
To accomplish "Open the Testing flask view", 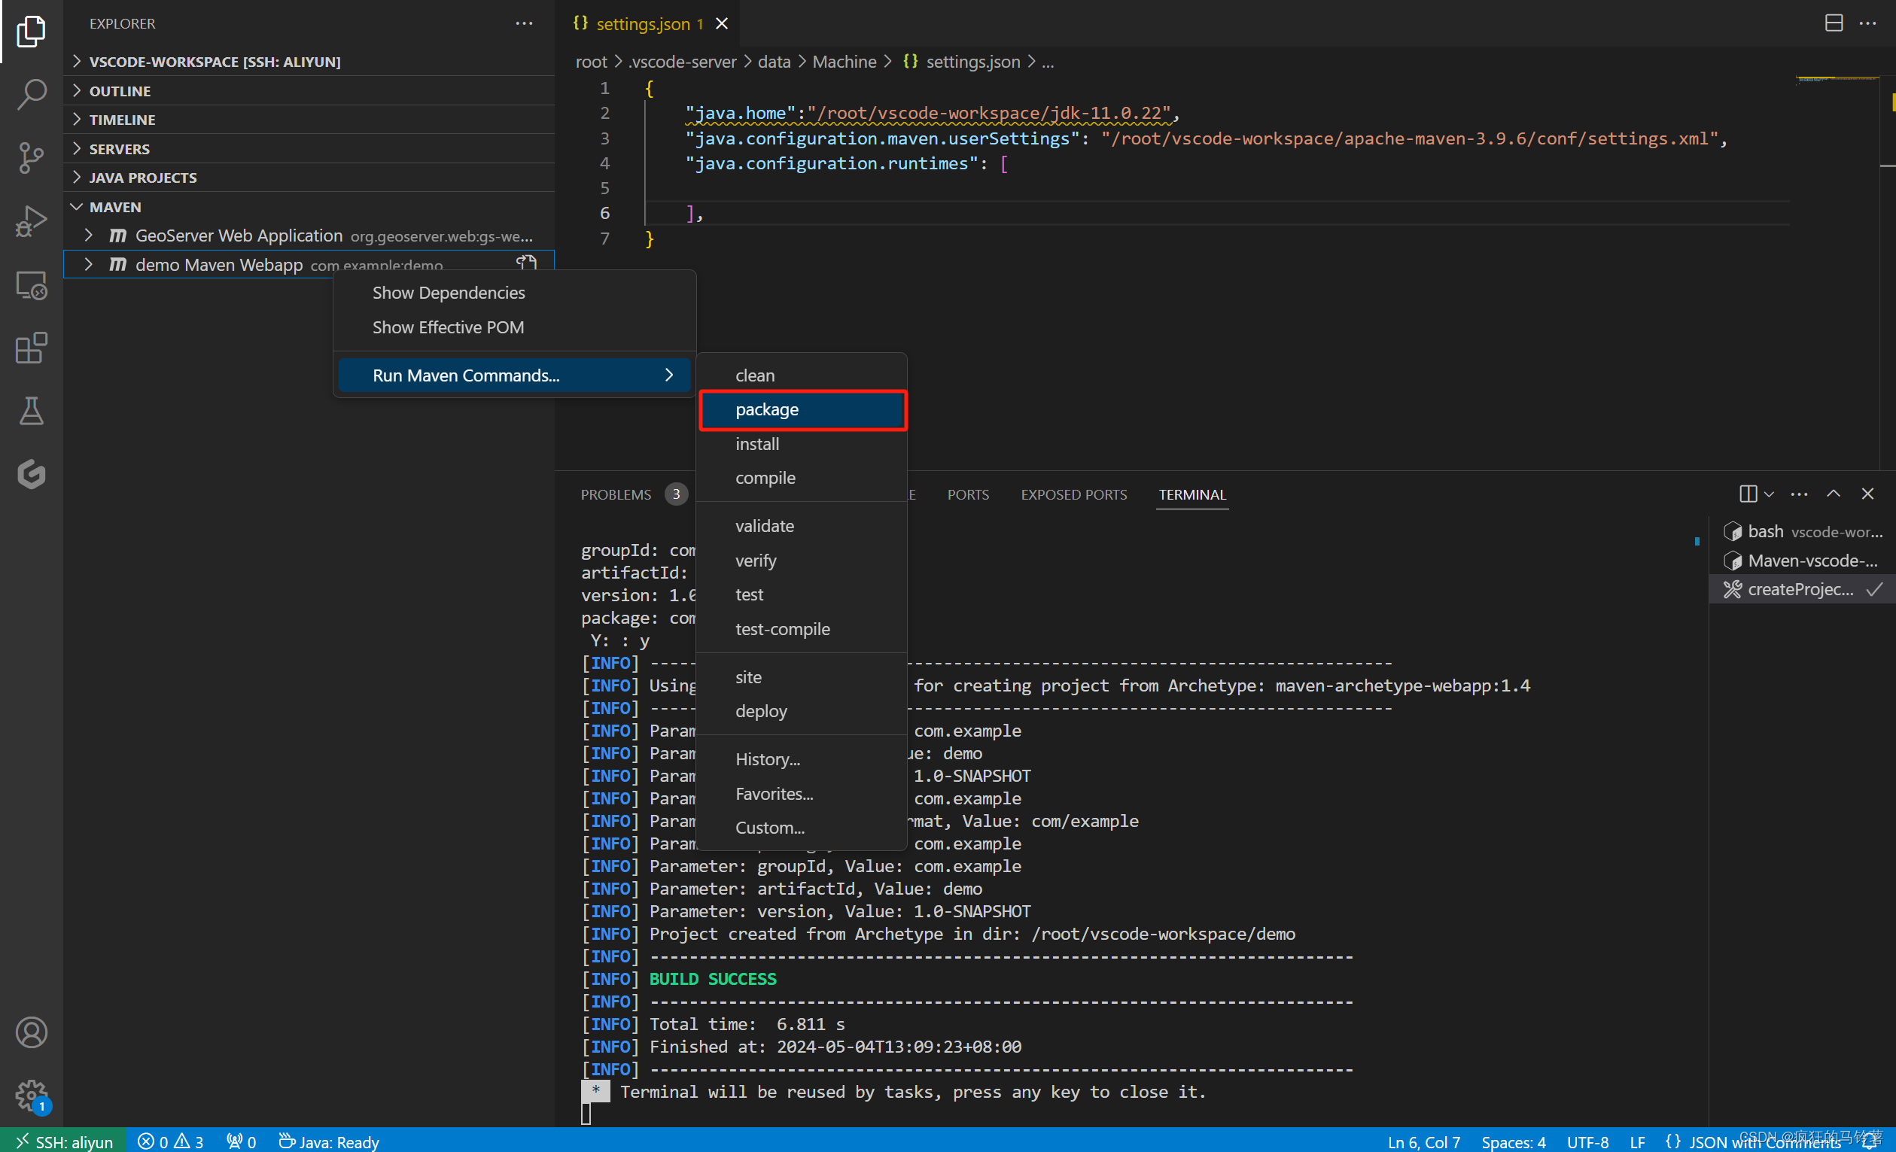I will coord(31,412).
